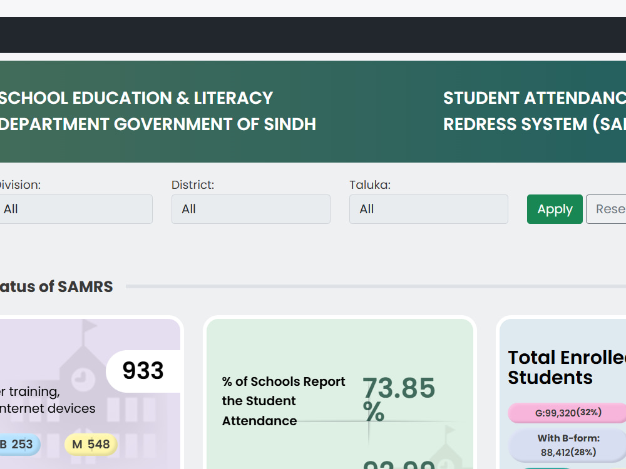626x469 pixels.
Task: Open the Division dropdown
Action: [x=76, y=209]
